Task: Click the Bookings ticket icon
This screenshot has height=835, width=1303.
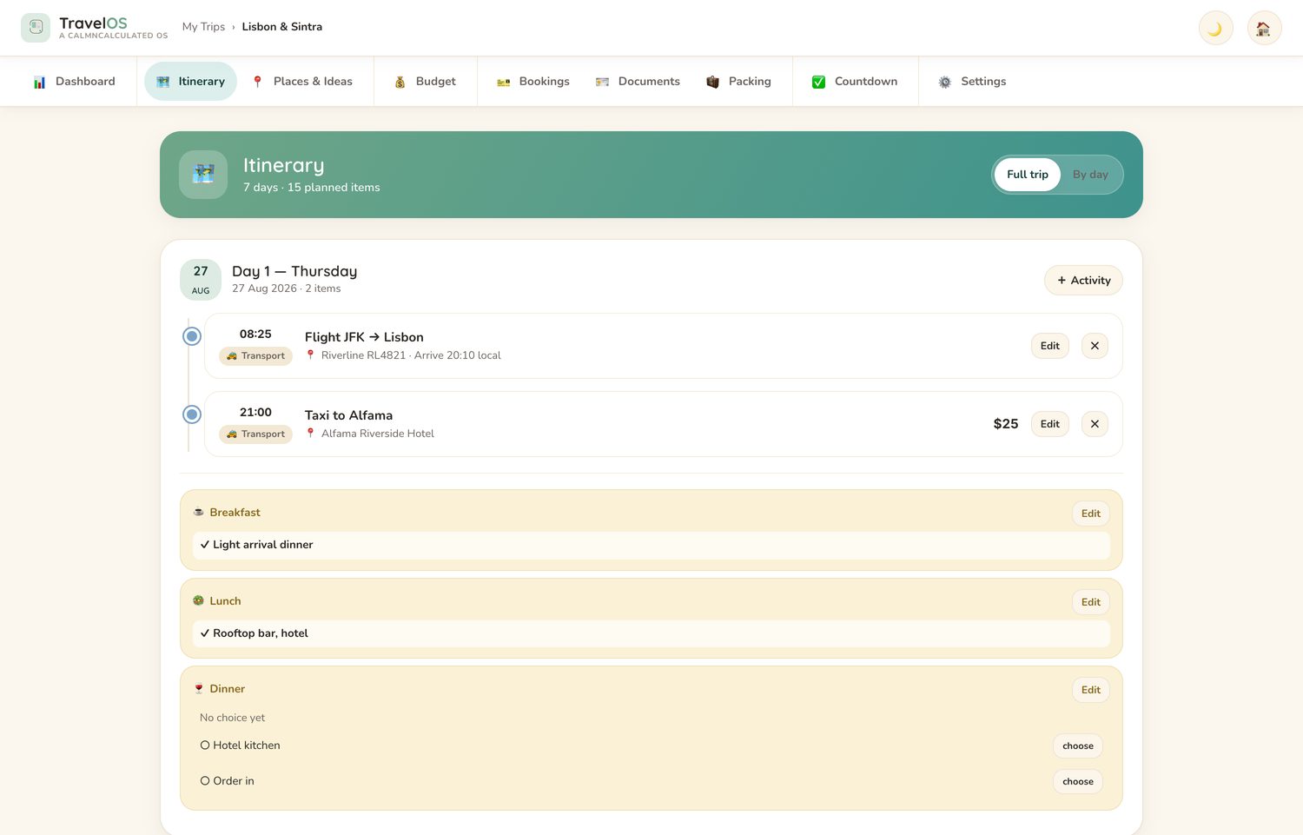Action: click(x=503, y=82)
